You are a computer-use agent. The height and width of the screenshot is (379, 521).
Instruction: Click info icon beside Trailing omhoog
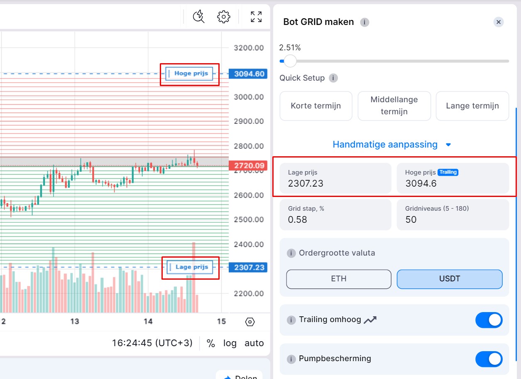click(291, 320)
